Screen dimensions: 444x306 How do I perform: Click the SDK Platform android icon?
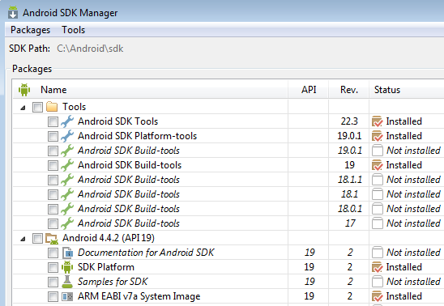coord(67,267)
